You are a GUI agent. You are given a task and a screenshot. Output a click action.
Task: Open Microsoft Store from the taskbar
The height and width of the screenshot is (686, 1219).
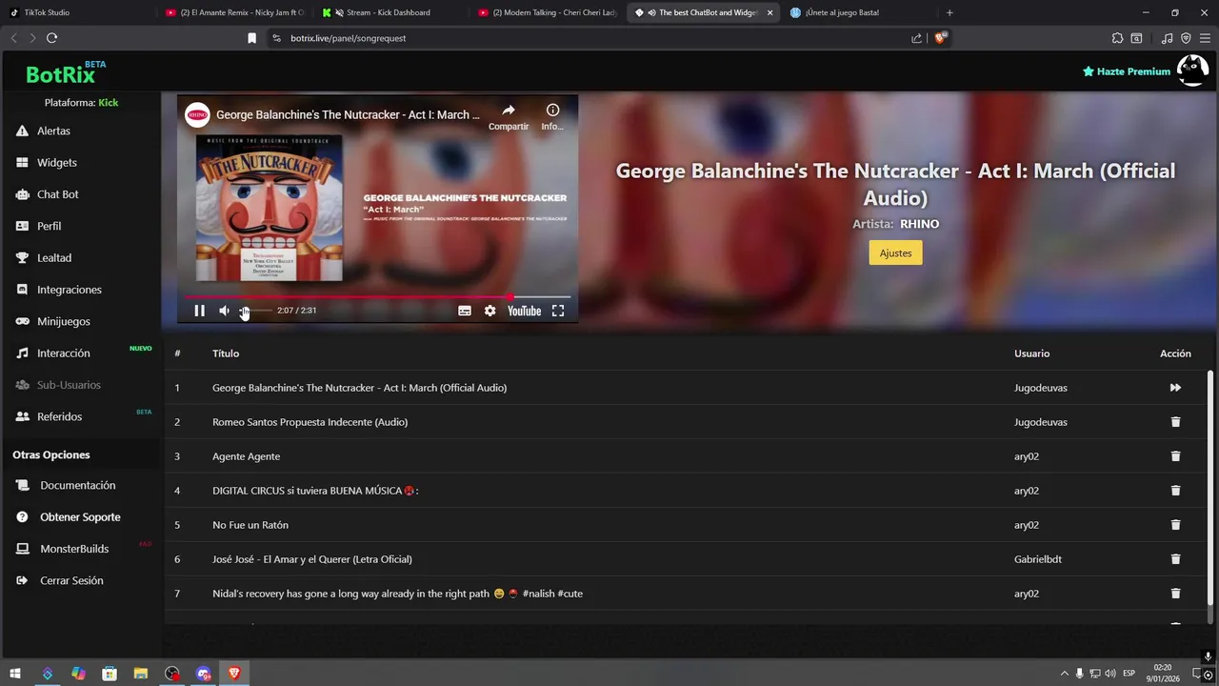coord(110,674)
